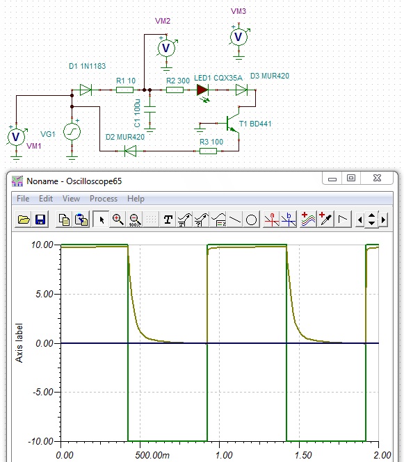Click the Paste clipboard icon
The width and height of the screenshot is (404, 462).
pyautogui.click(x=81, y=220)
